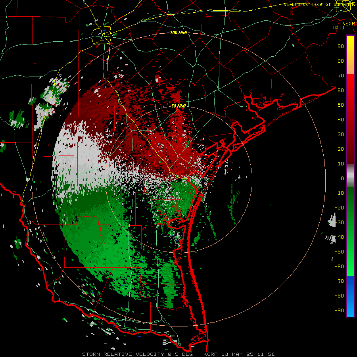Click the "50 NMI" range ring label
This screenshot has width=357, height=357.
pyautogui.click(x=178, y=106)
